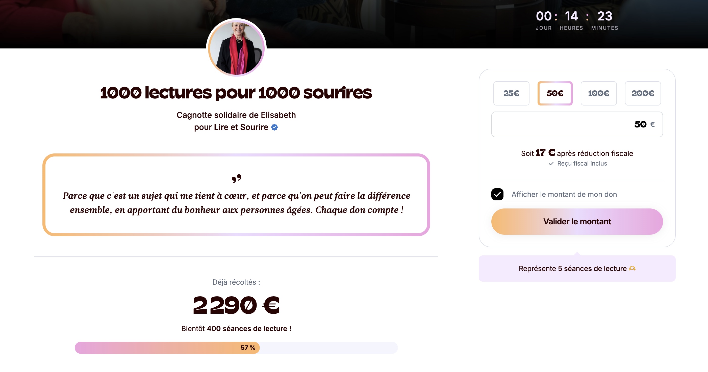Click the 57 % fundraising progress bar
The height and width of the screenshot is (372, 708).
[x=236, y=348]
